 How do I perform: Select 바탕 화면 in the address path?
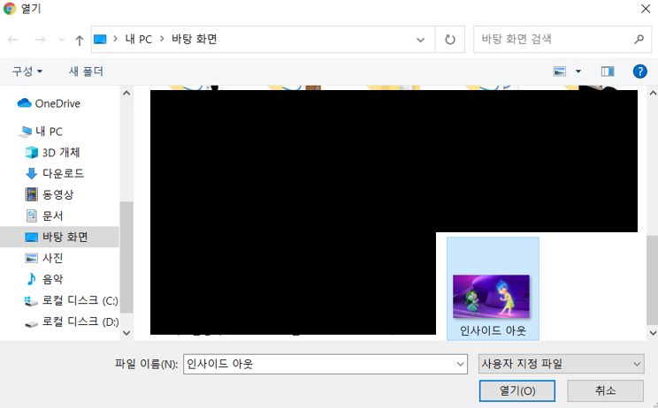coord(195,40)
